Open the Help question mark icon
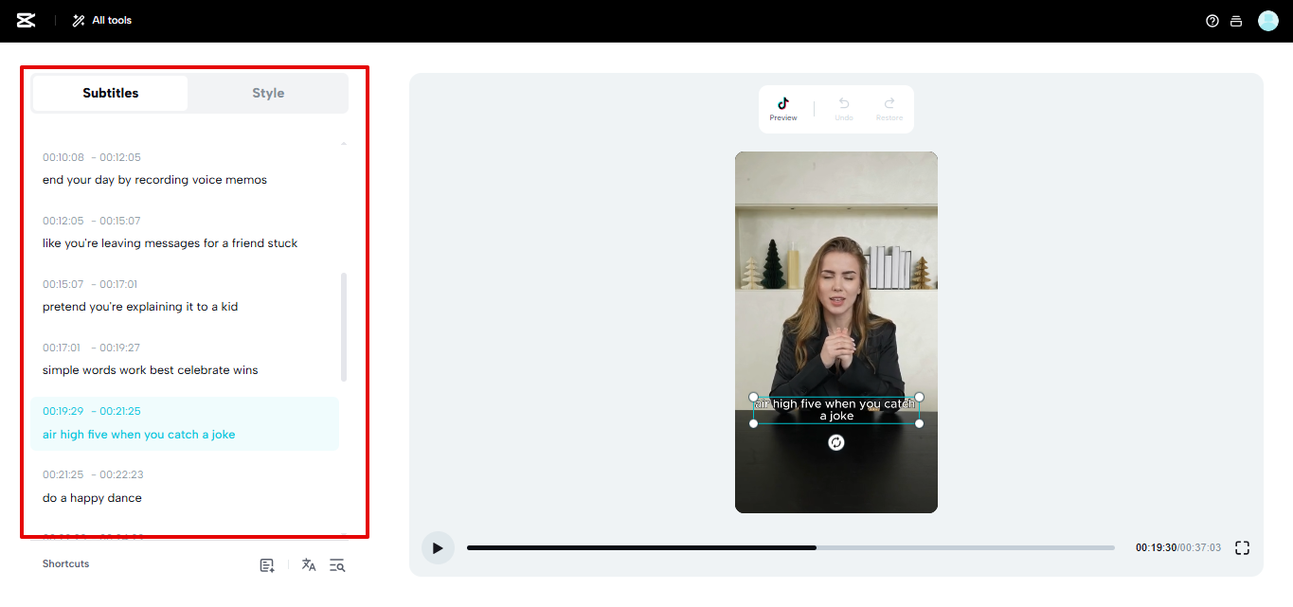The height and width of the screenshot is (607, 1293). [x=1212, y=20]
